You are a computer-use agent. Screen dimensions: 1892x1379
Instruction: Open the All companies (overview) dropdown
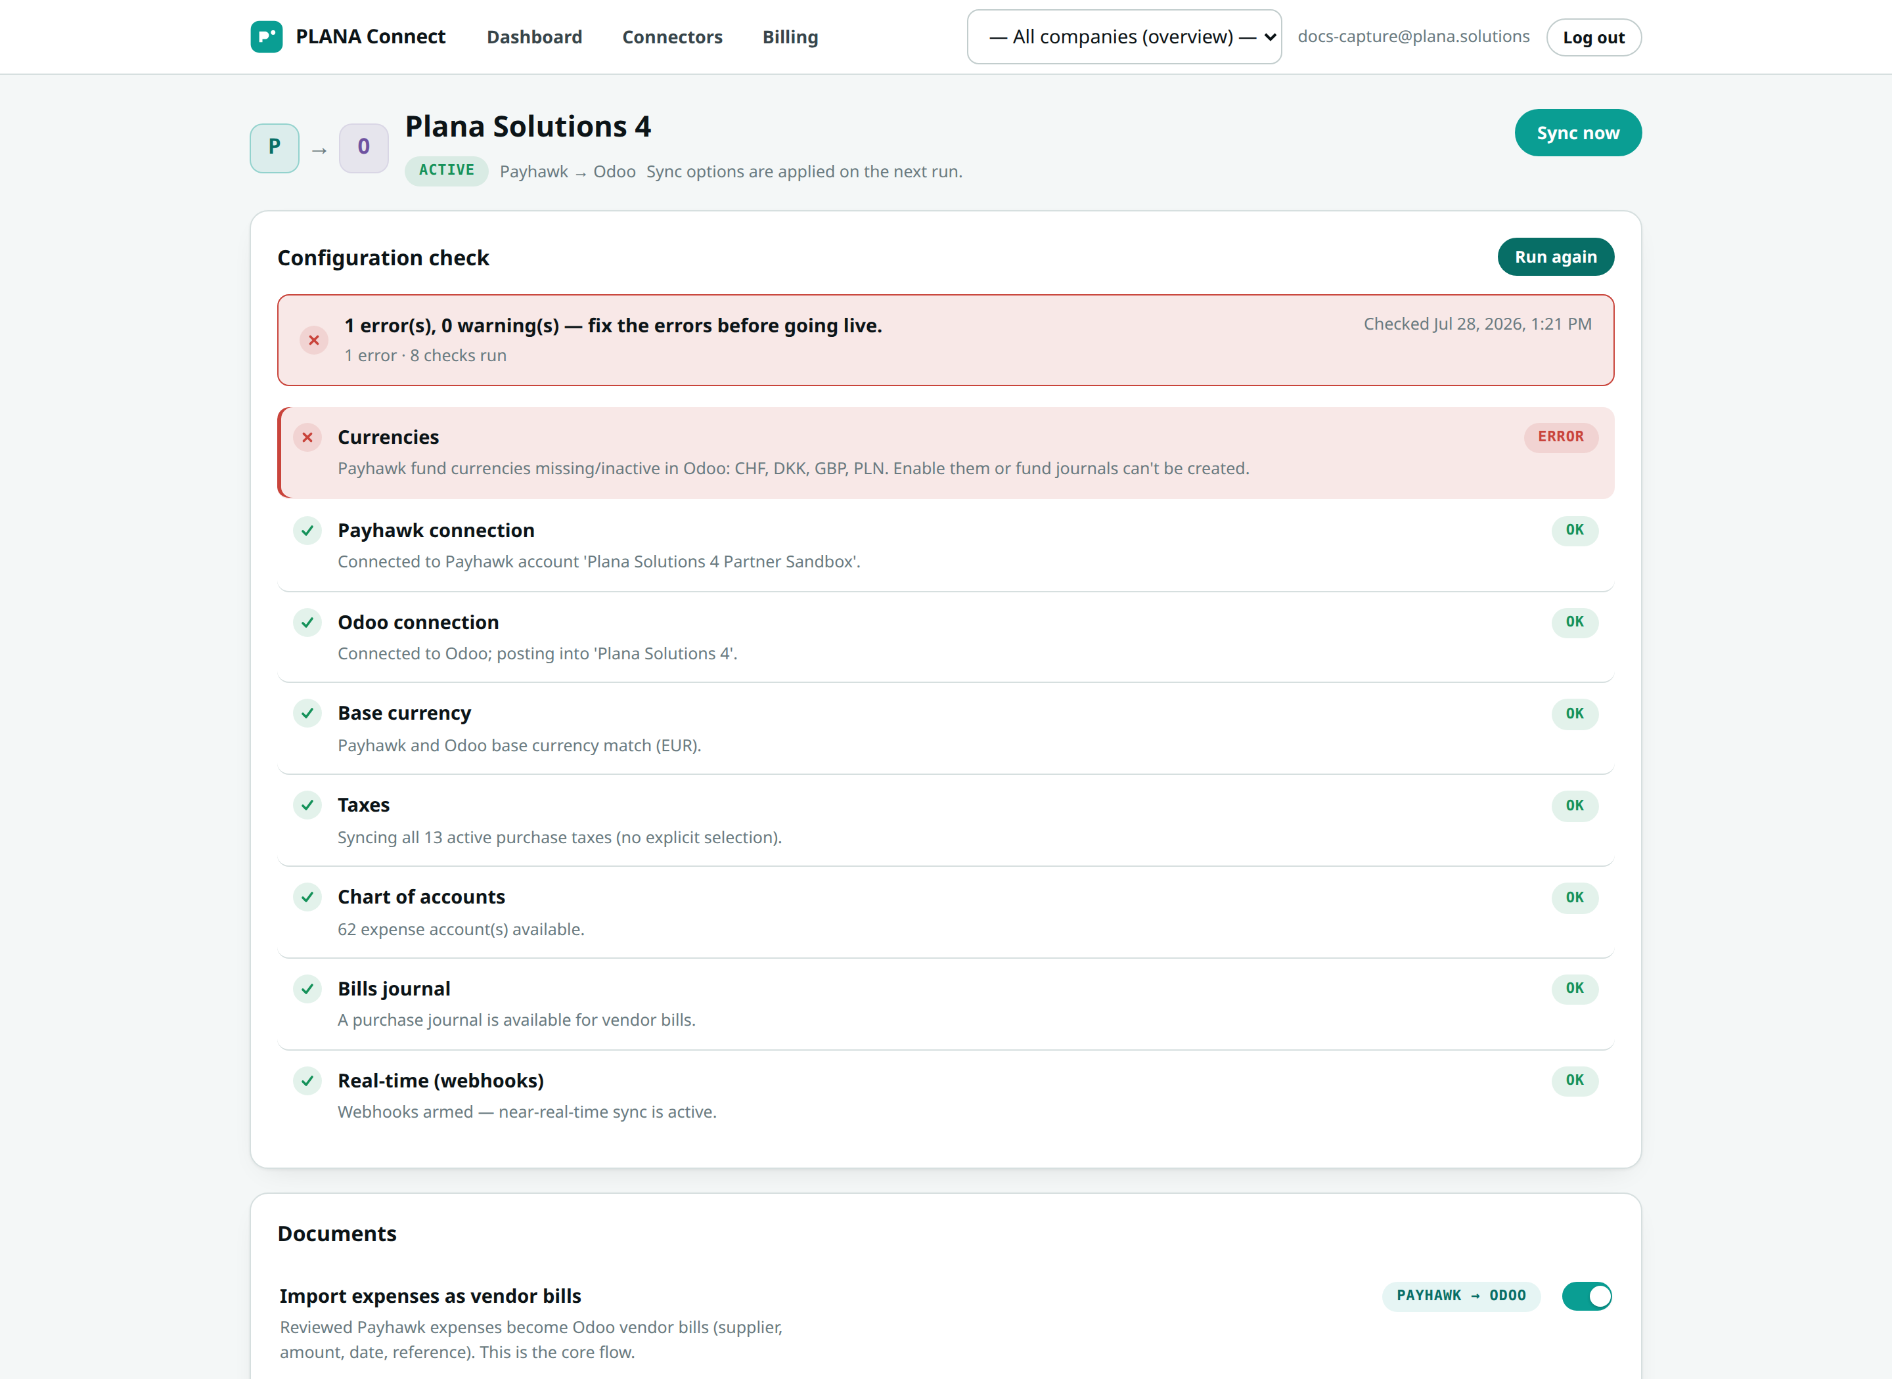click(x=1124, y=37)
